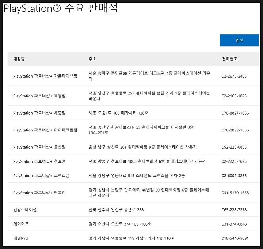This screenshot has height=249, width=263.
Task: Click phone number 070-8822-1656
Action: pos(235,130)
